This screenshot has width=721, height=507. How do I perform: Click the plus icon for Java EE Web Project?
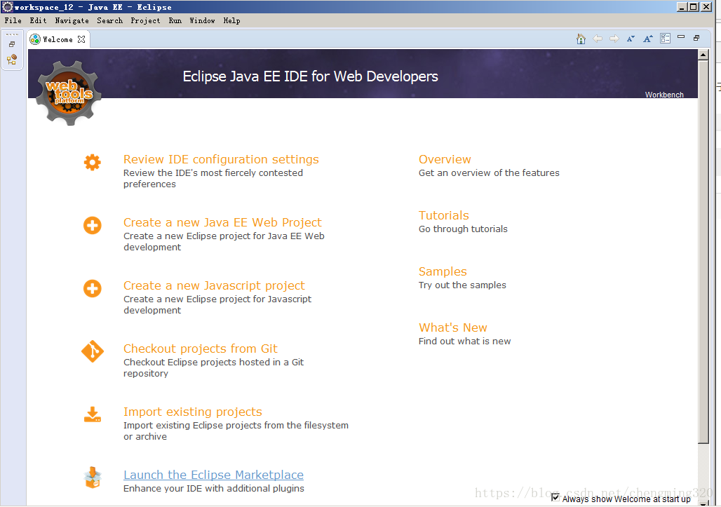(93, 225)
